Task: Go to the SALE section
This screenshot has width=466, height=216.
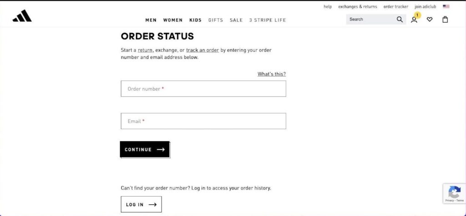Action: [236, 20]
